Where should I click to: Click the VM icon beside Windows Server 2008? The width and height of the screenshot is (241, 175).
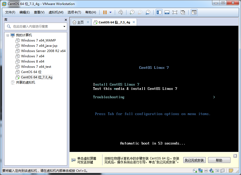tap(18, 51)
